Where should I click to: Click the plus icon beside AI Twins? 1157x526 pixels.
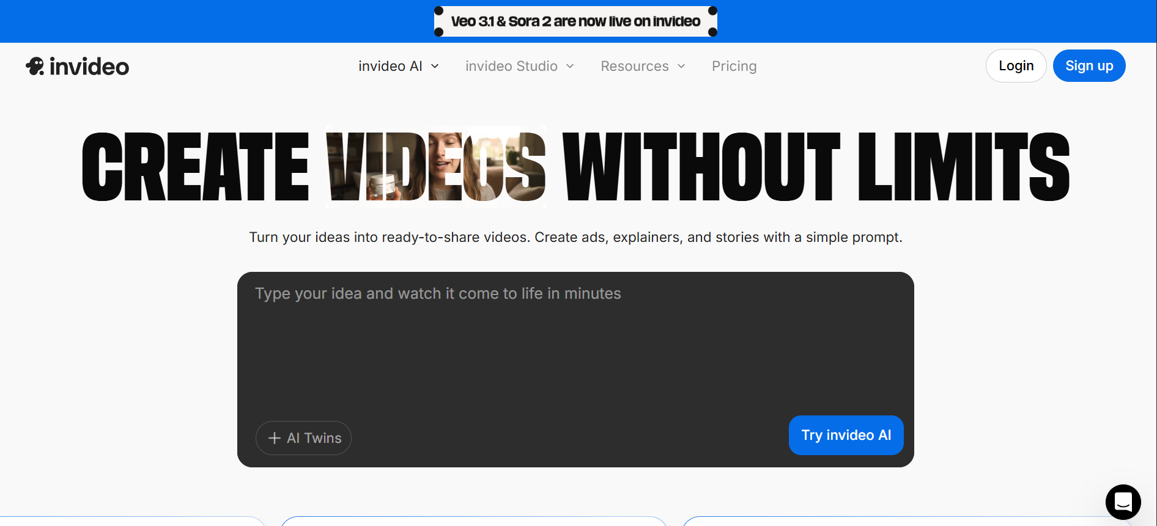(x=275, y=438)
